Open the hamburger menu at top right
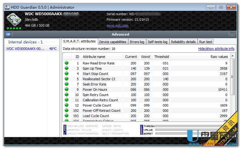The height and width of the screenshot is (149, 241). pos(232,34)
